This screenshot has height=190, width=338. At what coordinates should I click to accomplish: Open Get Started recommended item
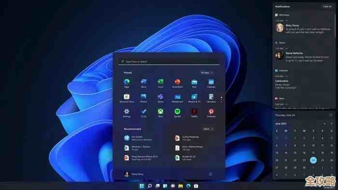coord(139,138)
